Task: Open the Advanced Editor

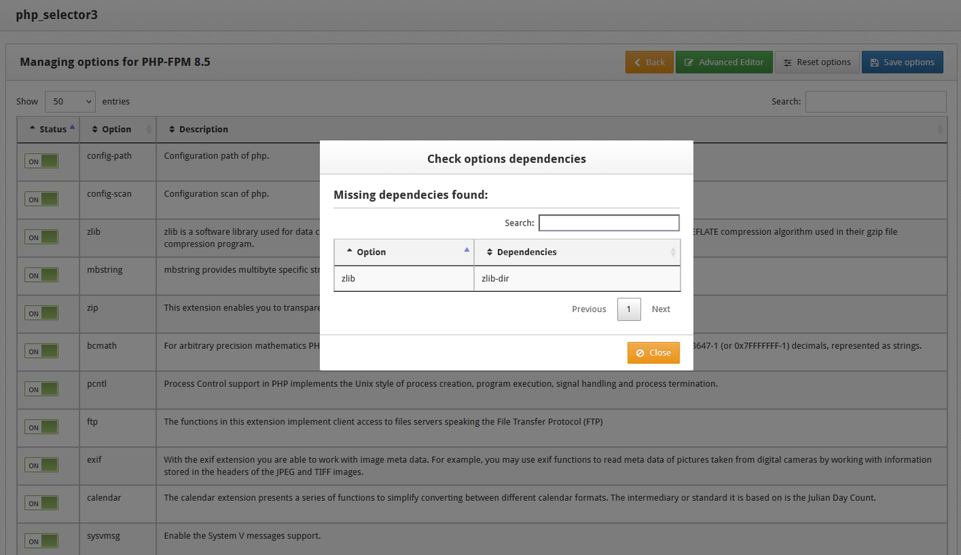Action: pyautogui.click(x=724, y=62)
